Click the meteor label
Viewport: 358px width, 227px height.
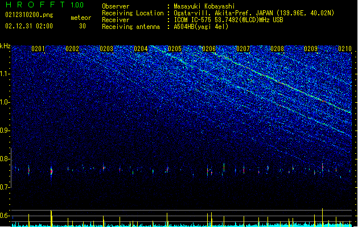[x=81, y=18]
